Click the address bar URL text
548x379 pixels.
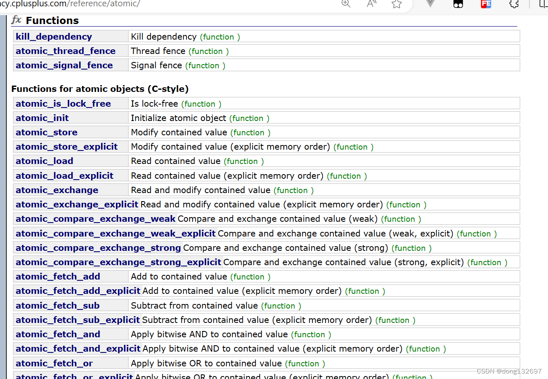coord(70,4)
